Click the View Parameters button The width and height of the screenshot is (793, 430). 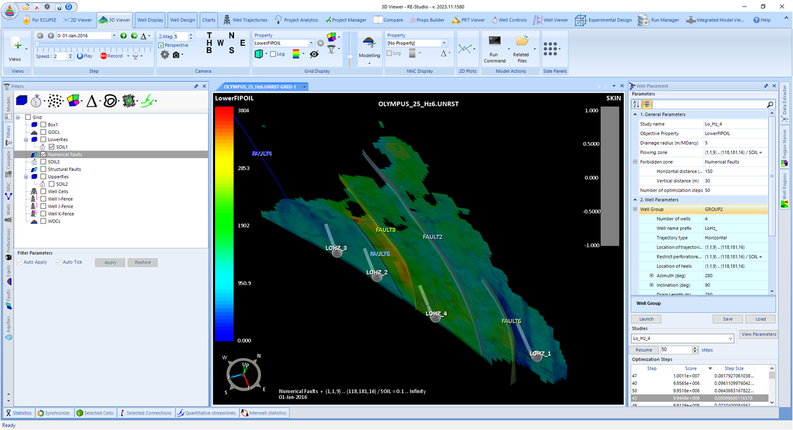pos(759,334)
